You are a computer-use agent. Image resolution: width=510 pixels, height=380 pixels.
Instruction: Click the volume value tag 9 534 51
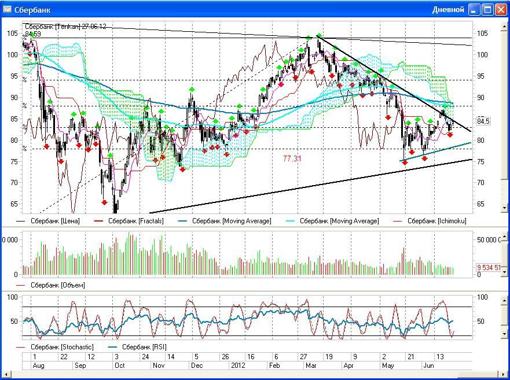(489, 268)
